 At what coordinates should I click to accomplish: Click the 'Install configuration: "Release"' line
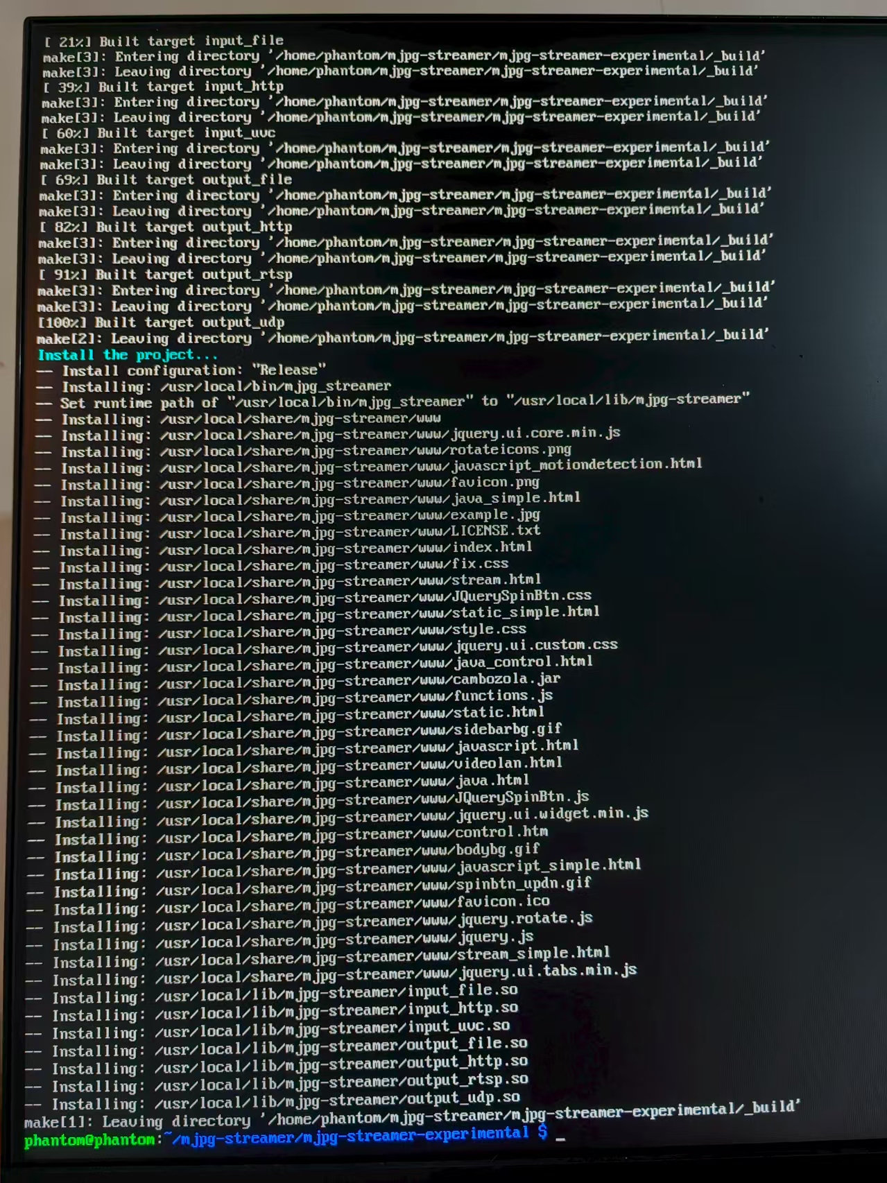tap(181, 370)
